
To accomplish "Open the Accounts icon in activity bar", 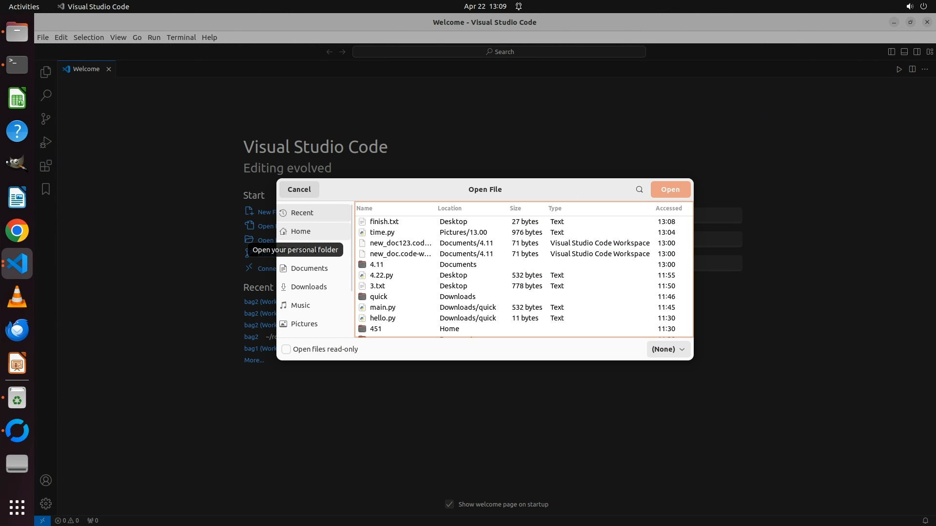I will [x=45, y=480].
